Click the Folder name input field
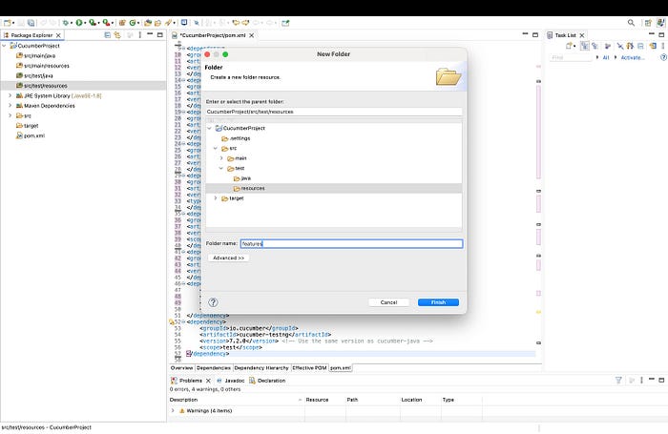Screen dimensions: 668x434 [x=351, y=243]
